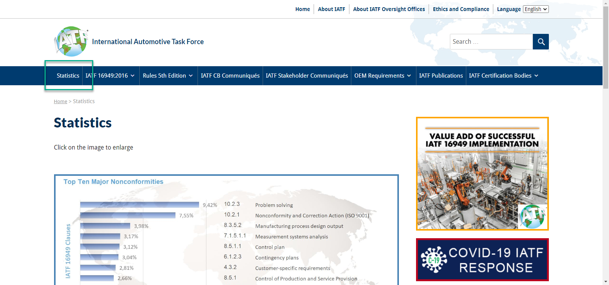Screen dimensions: 609x285
Task: Open the IATF 16949:2016 nav item
Action: pos(107,76)
